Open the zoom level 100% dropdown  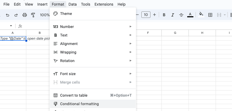[x=45, y=15]
